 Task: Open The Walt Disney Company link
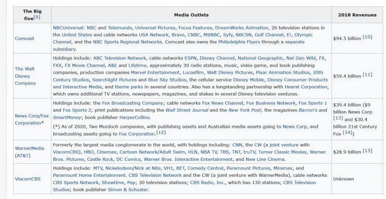pos(26,76)
